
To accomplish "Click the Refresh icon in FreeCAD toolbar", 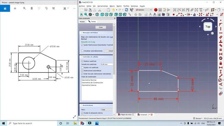I will pos(126,10).
